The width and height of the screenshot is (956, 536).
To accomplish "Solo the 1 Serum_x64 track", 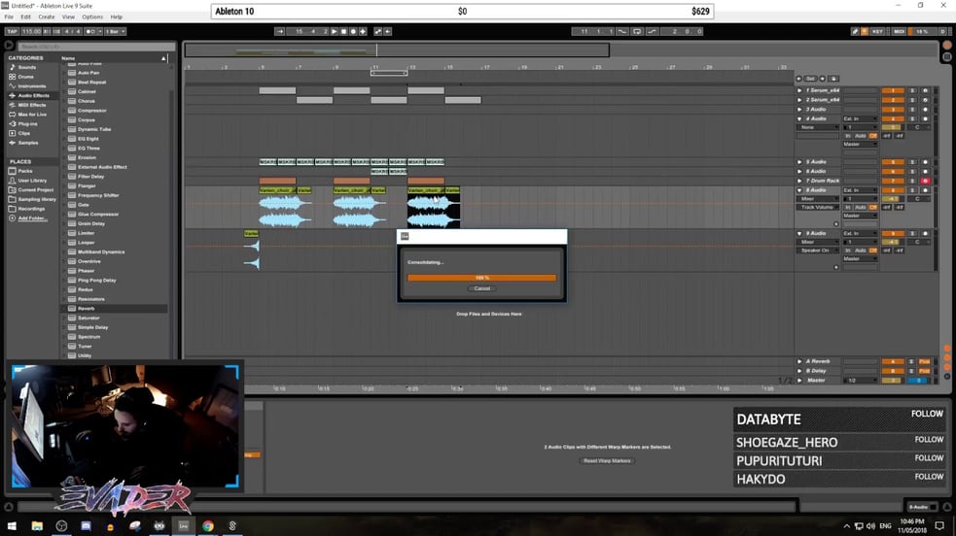I will pos(912,90).
